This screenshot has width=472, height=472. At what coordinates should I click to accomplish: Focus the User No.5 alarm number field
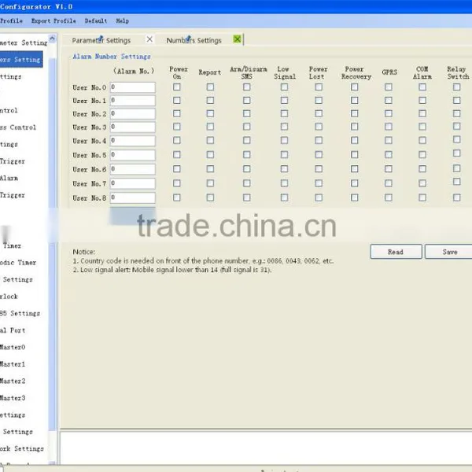[x=133, y=155]
